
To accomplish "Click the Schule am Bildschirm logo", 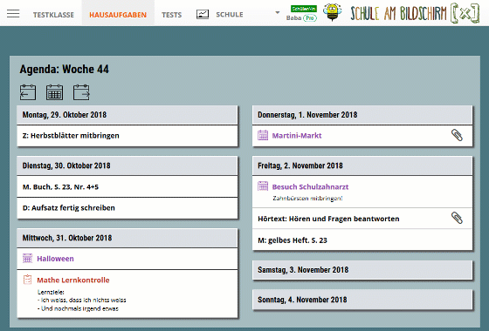I will coord(415,13).
